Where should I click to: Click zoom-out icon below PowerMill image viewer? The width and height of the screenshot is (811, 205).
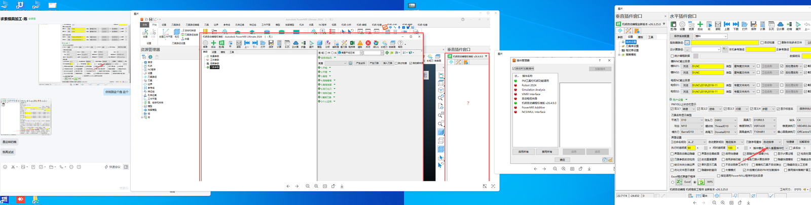[308, 186]
